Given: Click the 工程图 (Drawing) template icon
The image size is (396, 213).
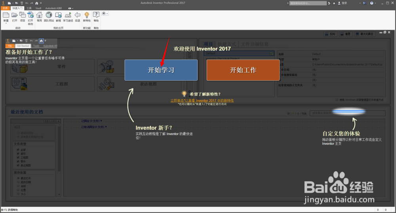Looking at the screenshot, I should coord(20,84).
